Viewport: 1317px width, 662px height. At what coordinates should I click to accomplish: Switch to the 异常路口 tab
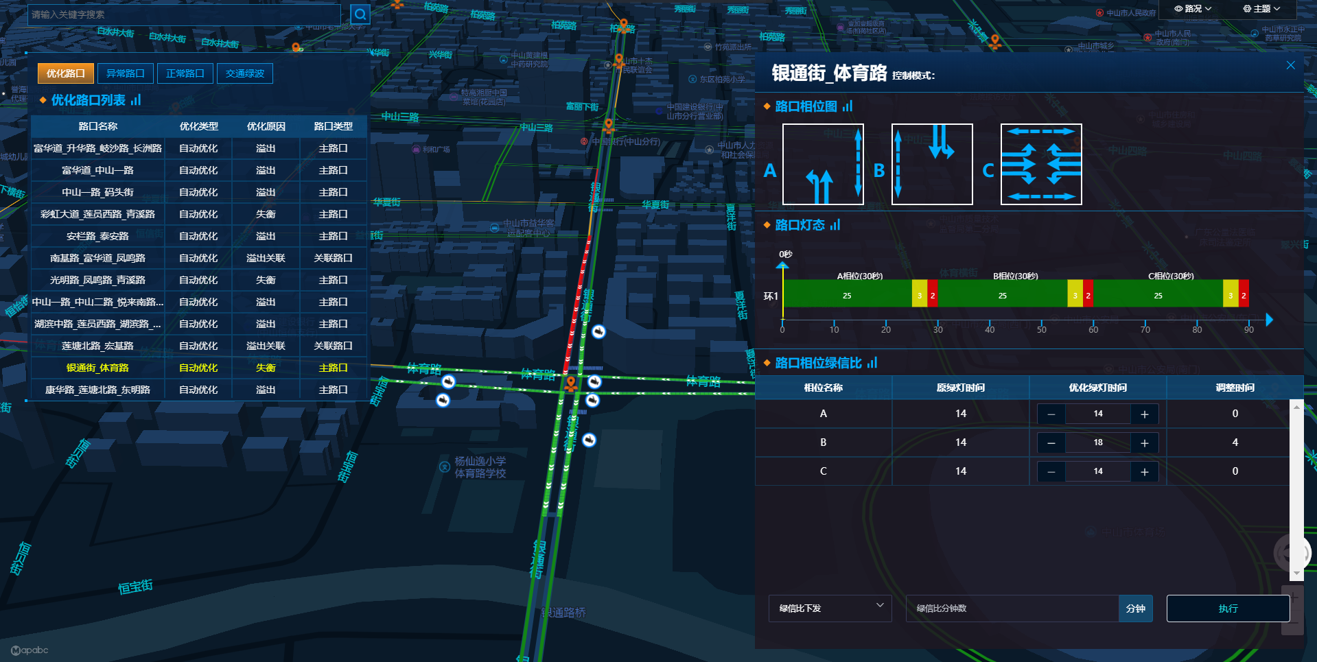coord(126,73)
